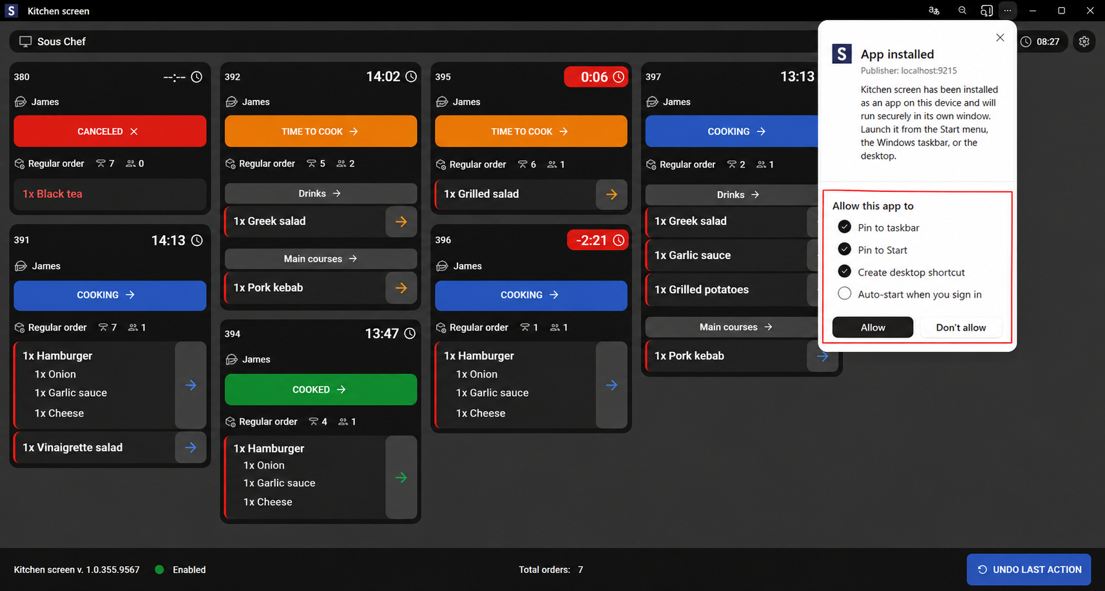Expand the Drinks group in order 392
The image size is (1105, 591).
point(320,193)
